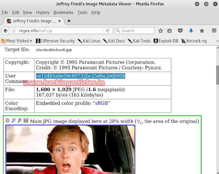
Task: Open the Aircrack-ng bookmark
Action: pyautogui.click(x=194, y=41)
